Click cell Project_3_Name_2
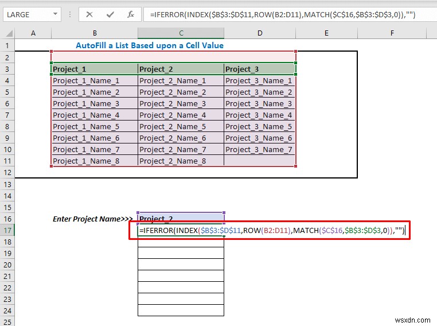437x326 pixels. (x=260, y=92)
